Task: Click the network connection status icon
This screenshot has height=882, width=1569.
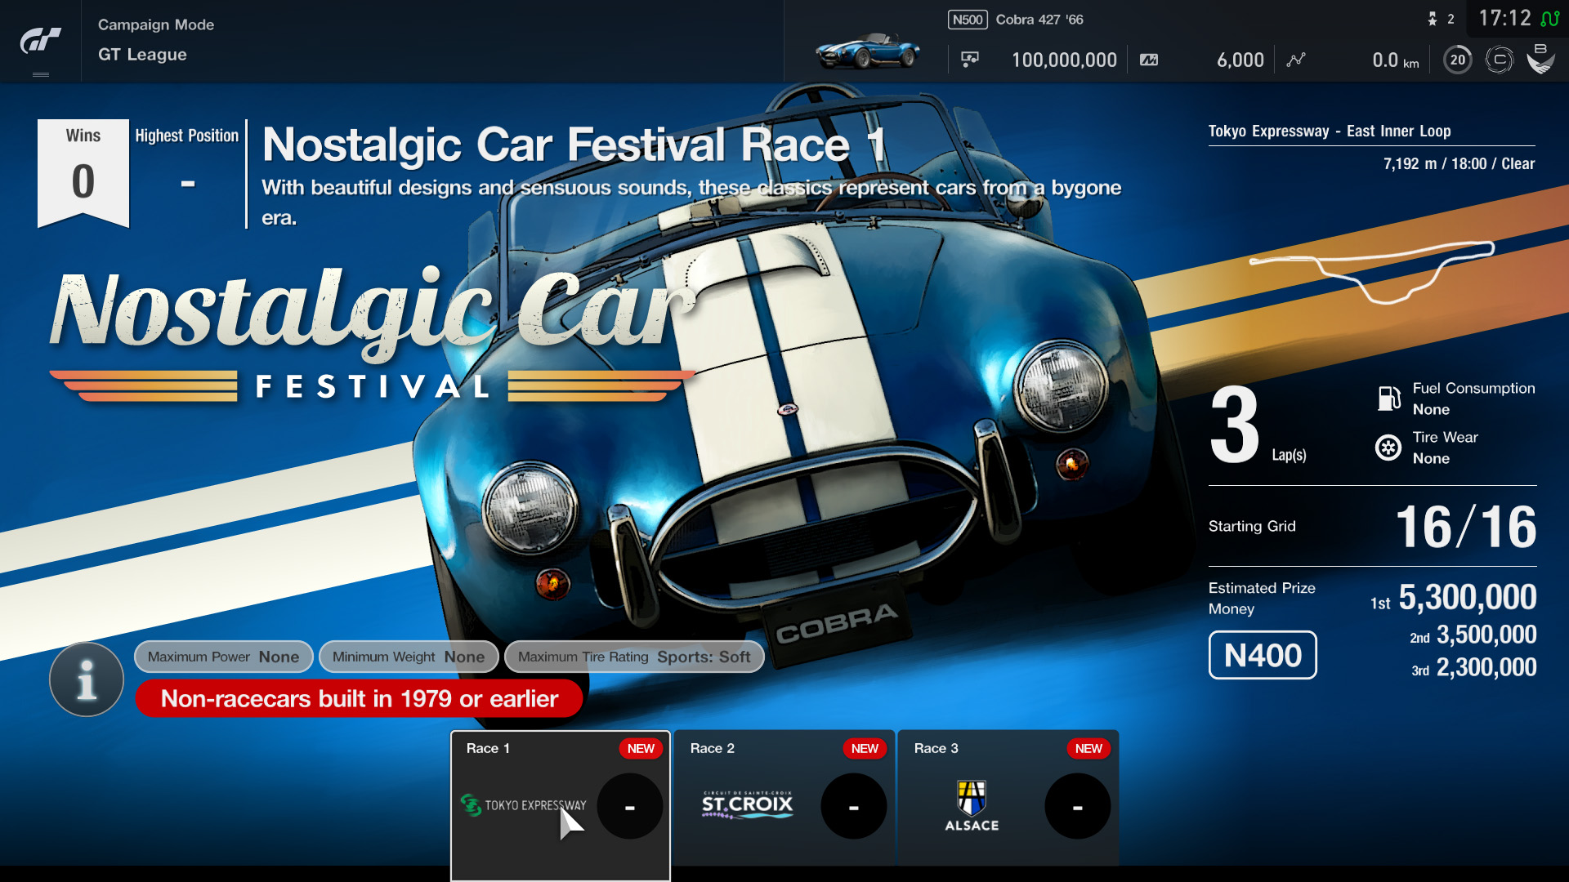Action: tap(1549, 18)
